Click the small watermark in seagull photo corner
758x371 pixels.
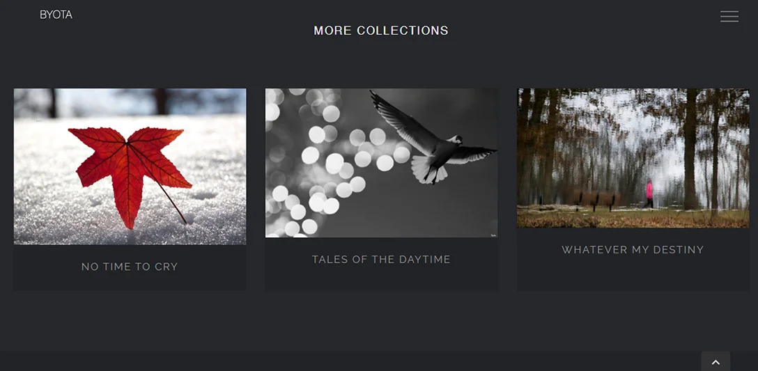[x=493, y=235]
